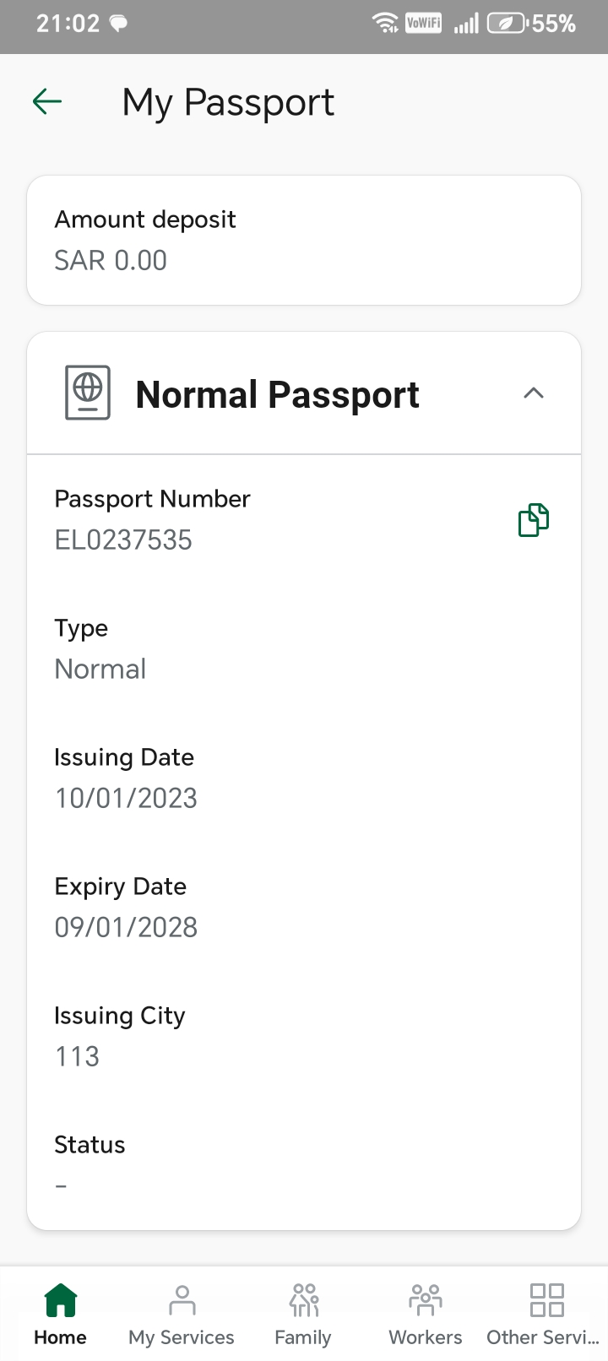Tap the Home house icon
608x1361 pixels.
point(60,1301)
